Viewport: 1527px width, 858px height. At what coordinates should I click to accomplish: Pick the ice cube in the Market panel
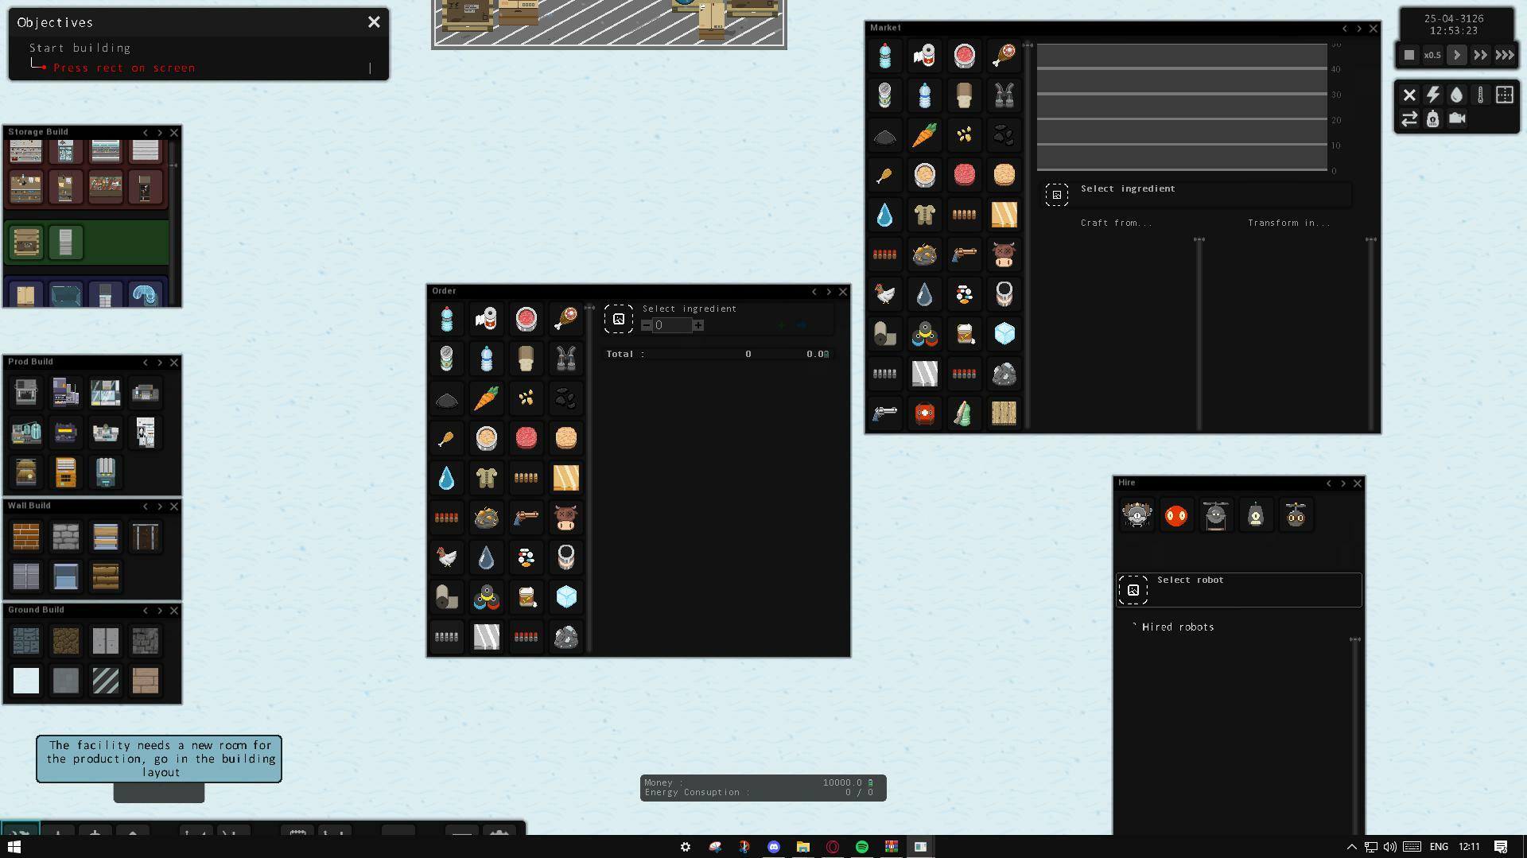1004,334
